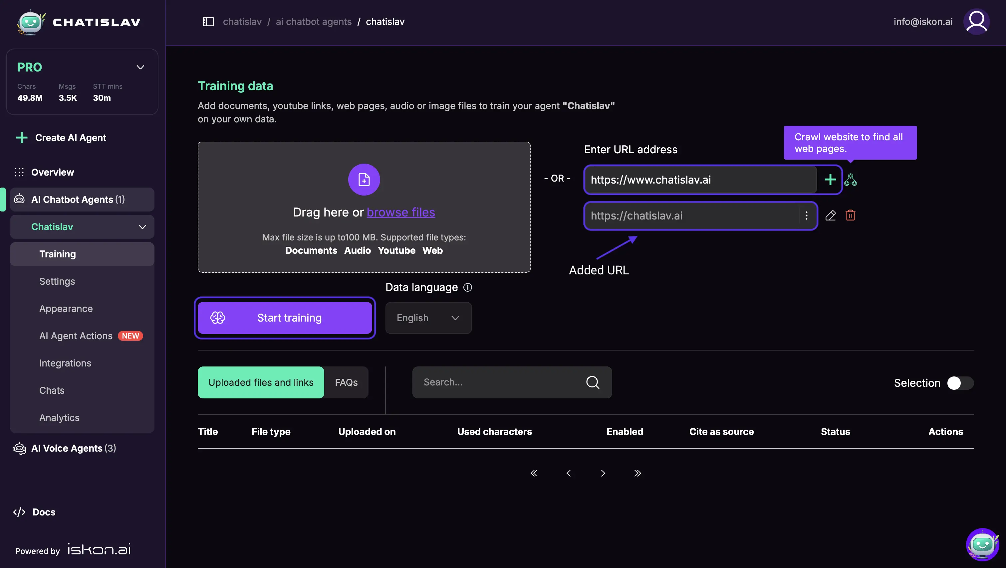The image size is (1006, 568).
Task: Click the AI Chatbot Agents robot icon
Action: tap(19, 199)
